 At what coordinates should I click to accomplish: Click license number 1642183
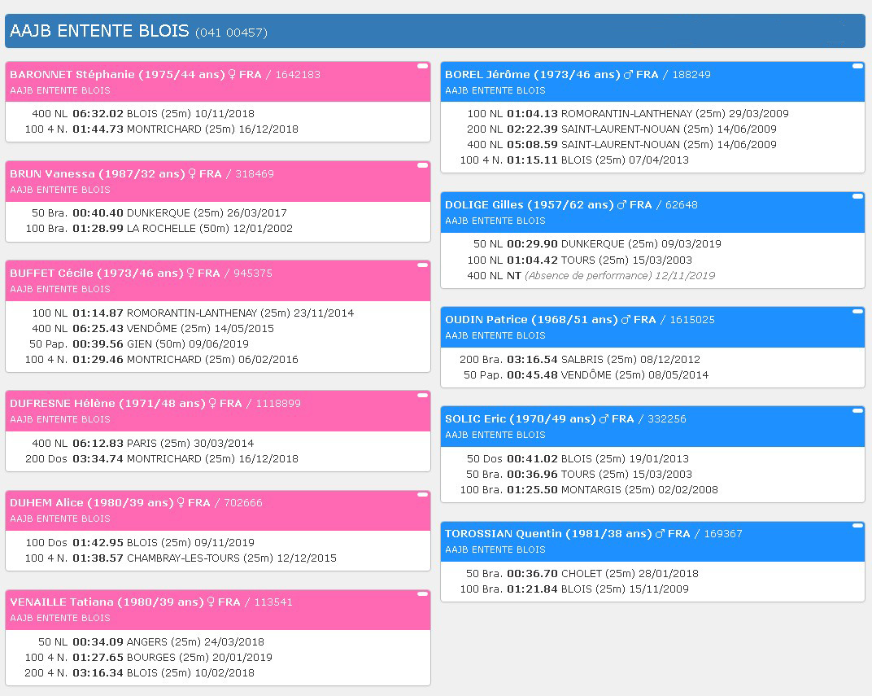[x=298, y=75]
